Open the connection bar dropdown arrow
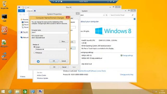 pyautogui.click(x=53, y=2)
